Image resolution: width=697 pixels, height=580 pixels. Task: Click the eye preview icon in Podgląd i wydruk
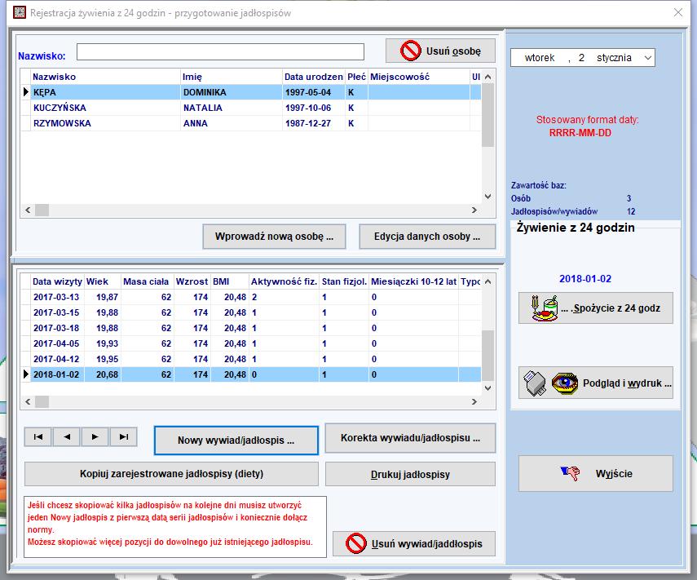click(565, 383)
